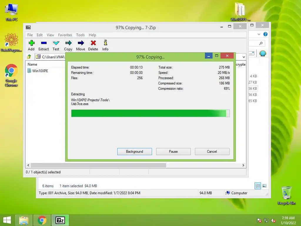Click the Extract toolbar icon
The height and width of the screenshot is (226, 301).
pyautogui.click(x=44, y=45)
